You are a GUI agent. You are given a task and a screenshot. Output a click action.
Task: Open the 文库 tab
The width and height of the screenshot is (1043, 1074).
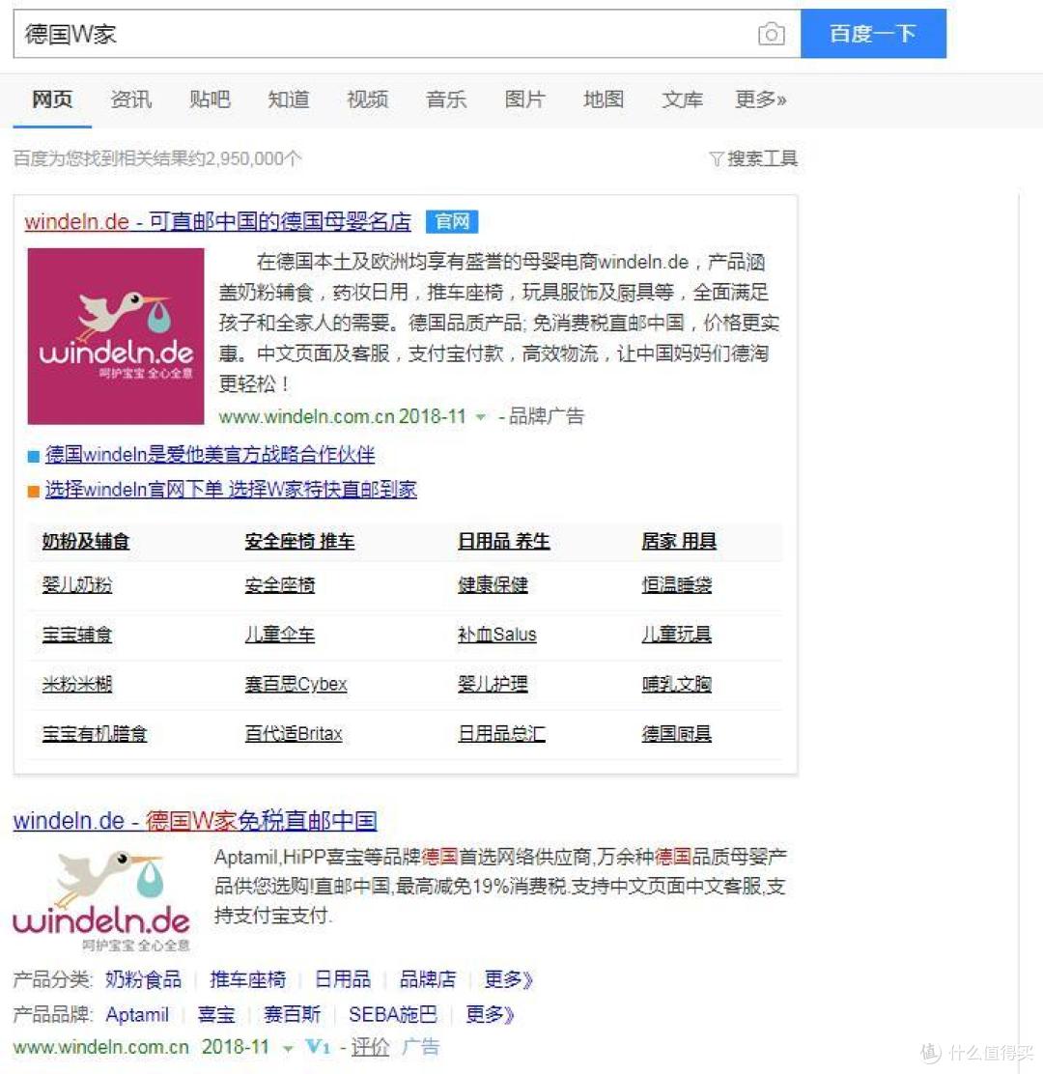(682, 100)
